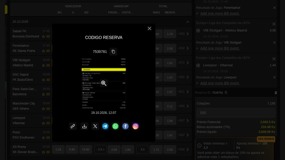Expand +560 markets for SSC Napoli match

tap(183, 77)
